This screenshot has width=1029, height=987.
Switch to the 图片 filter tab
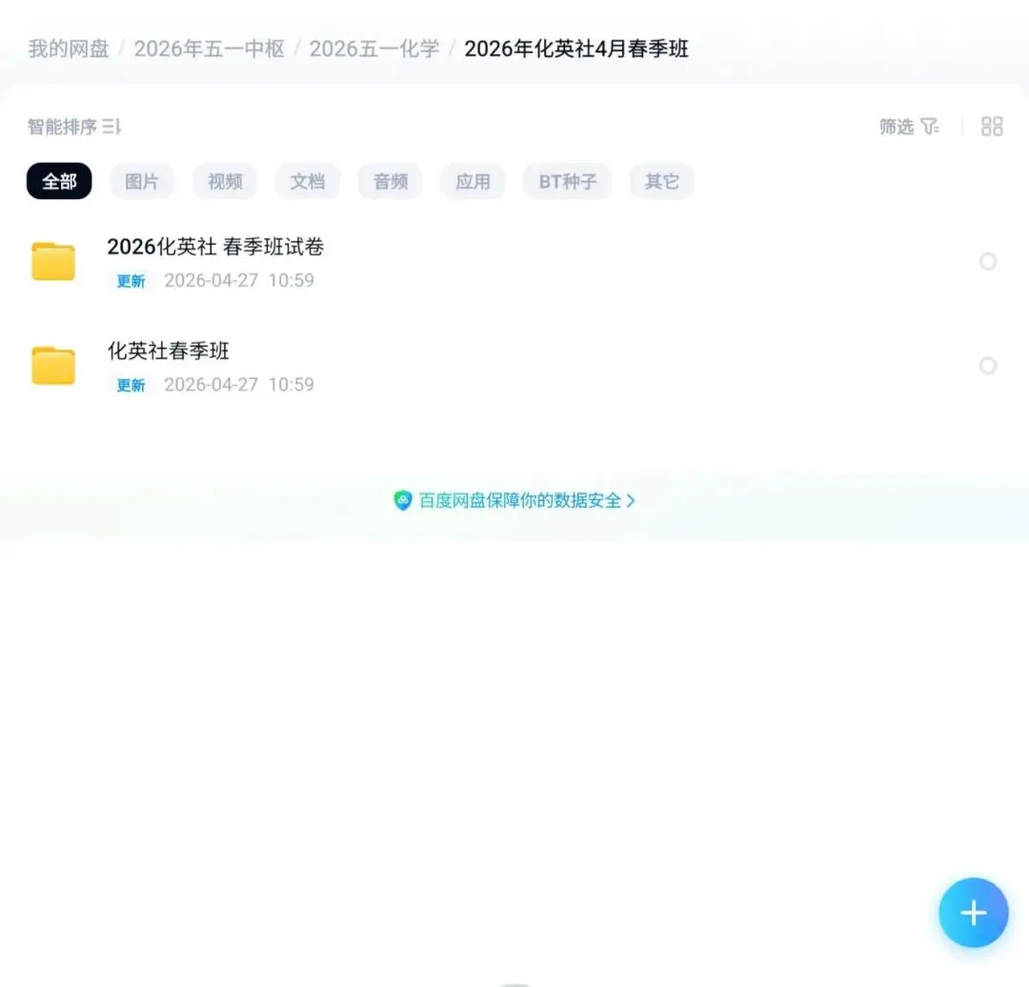pyautogui.click(x=142, y=180)
